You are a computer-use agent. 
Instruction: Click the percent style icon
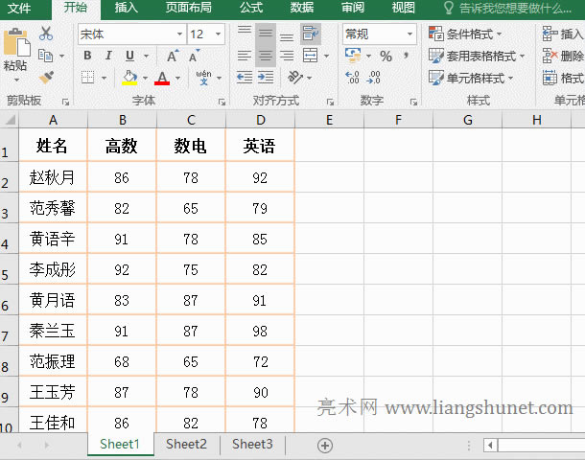[x=386, y=57]
